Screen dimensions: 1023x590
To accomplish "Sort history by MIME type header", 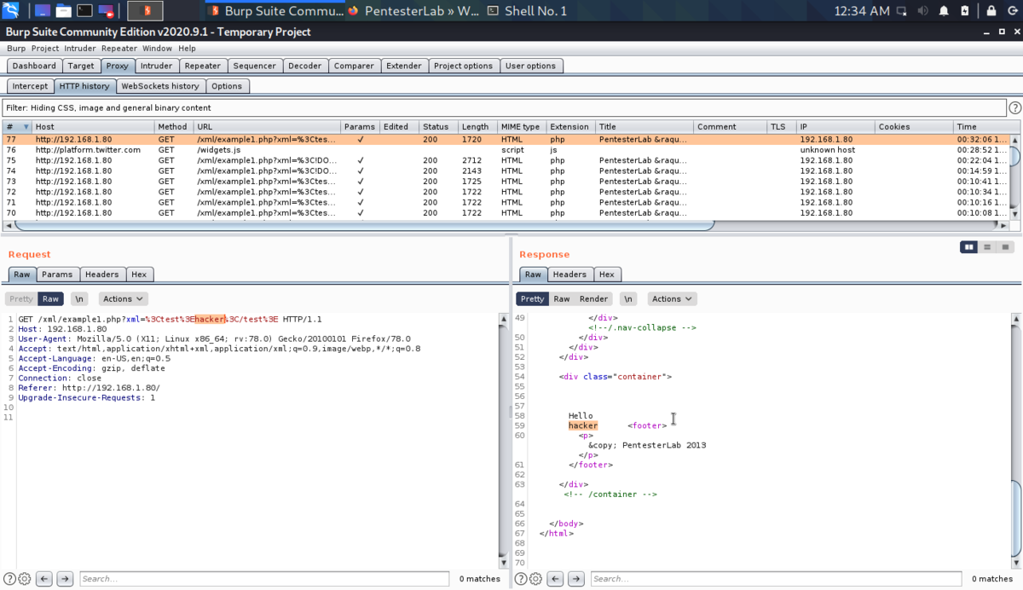I will pyautogui.click(x=522, y=127).
